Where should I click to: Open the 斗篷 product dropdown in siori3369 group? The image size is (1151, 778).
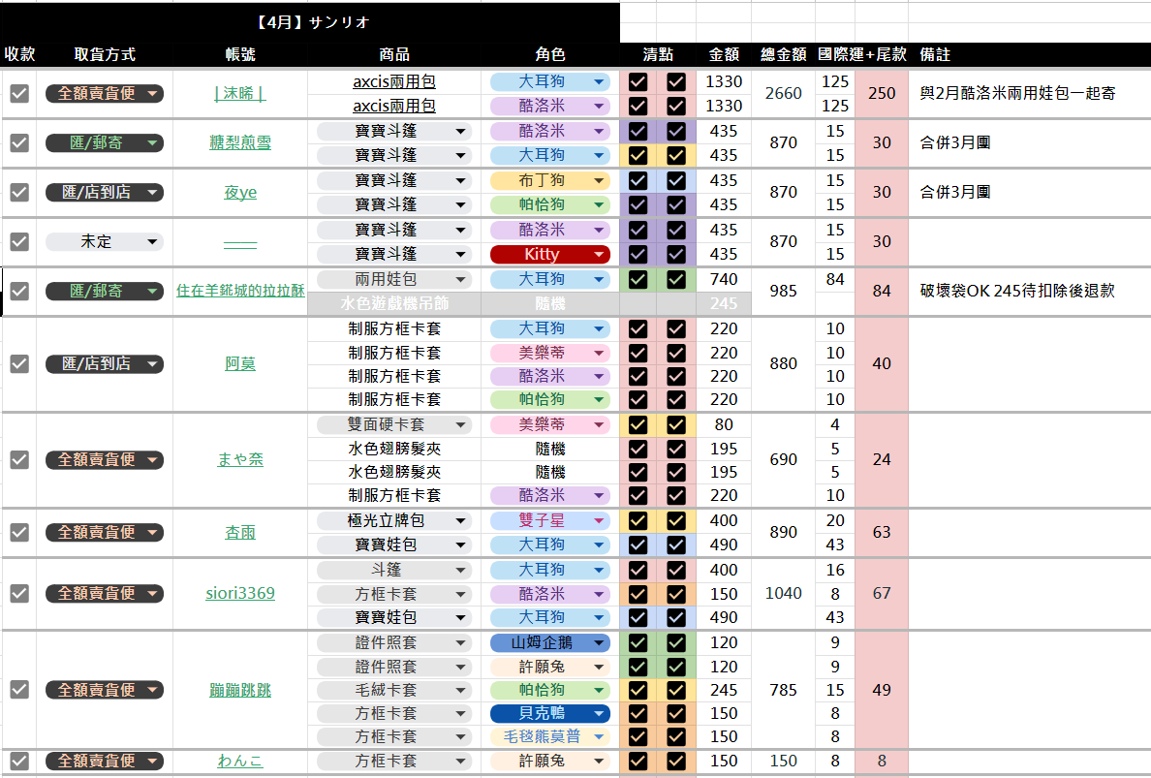394,570
